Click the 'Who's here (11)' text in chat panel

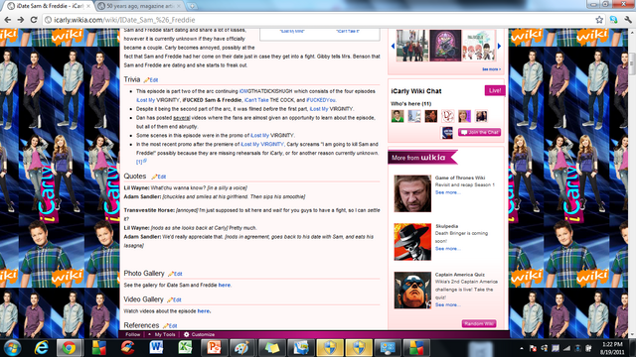pos(410,103)
